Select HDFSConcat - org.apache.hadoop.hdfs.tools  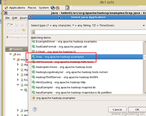coord(87,62)
